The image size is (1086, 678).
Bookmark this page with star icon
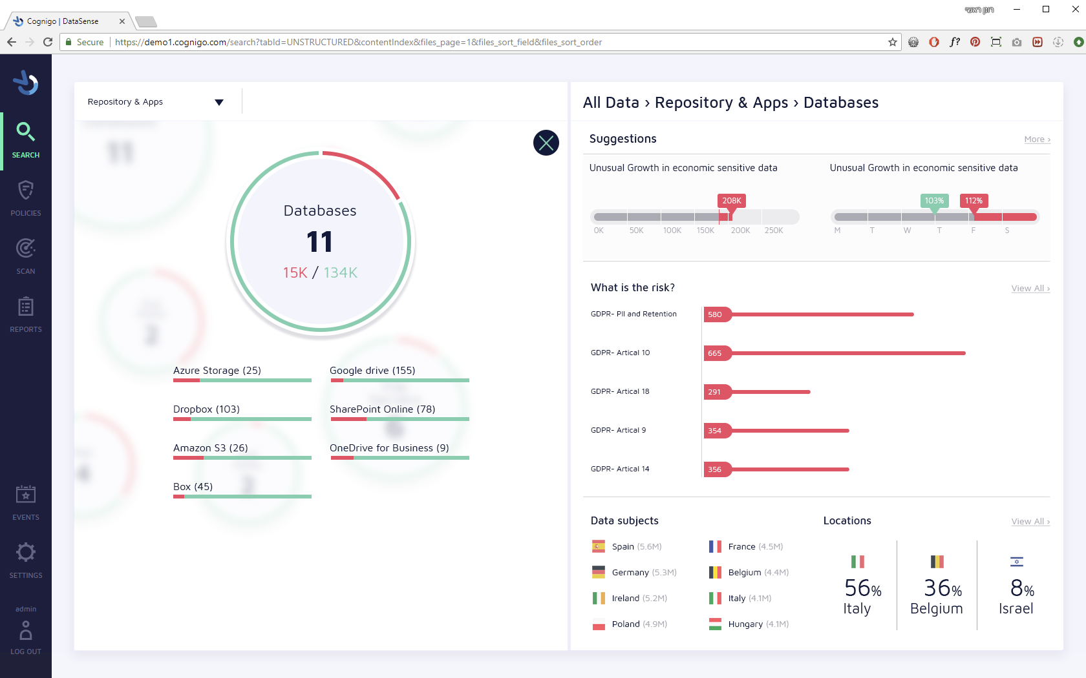click(x=893, y=42)
